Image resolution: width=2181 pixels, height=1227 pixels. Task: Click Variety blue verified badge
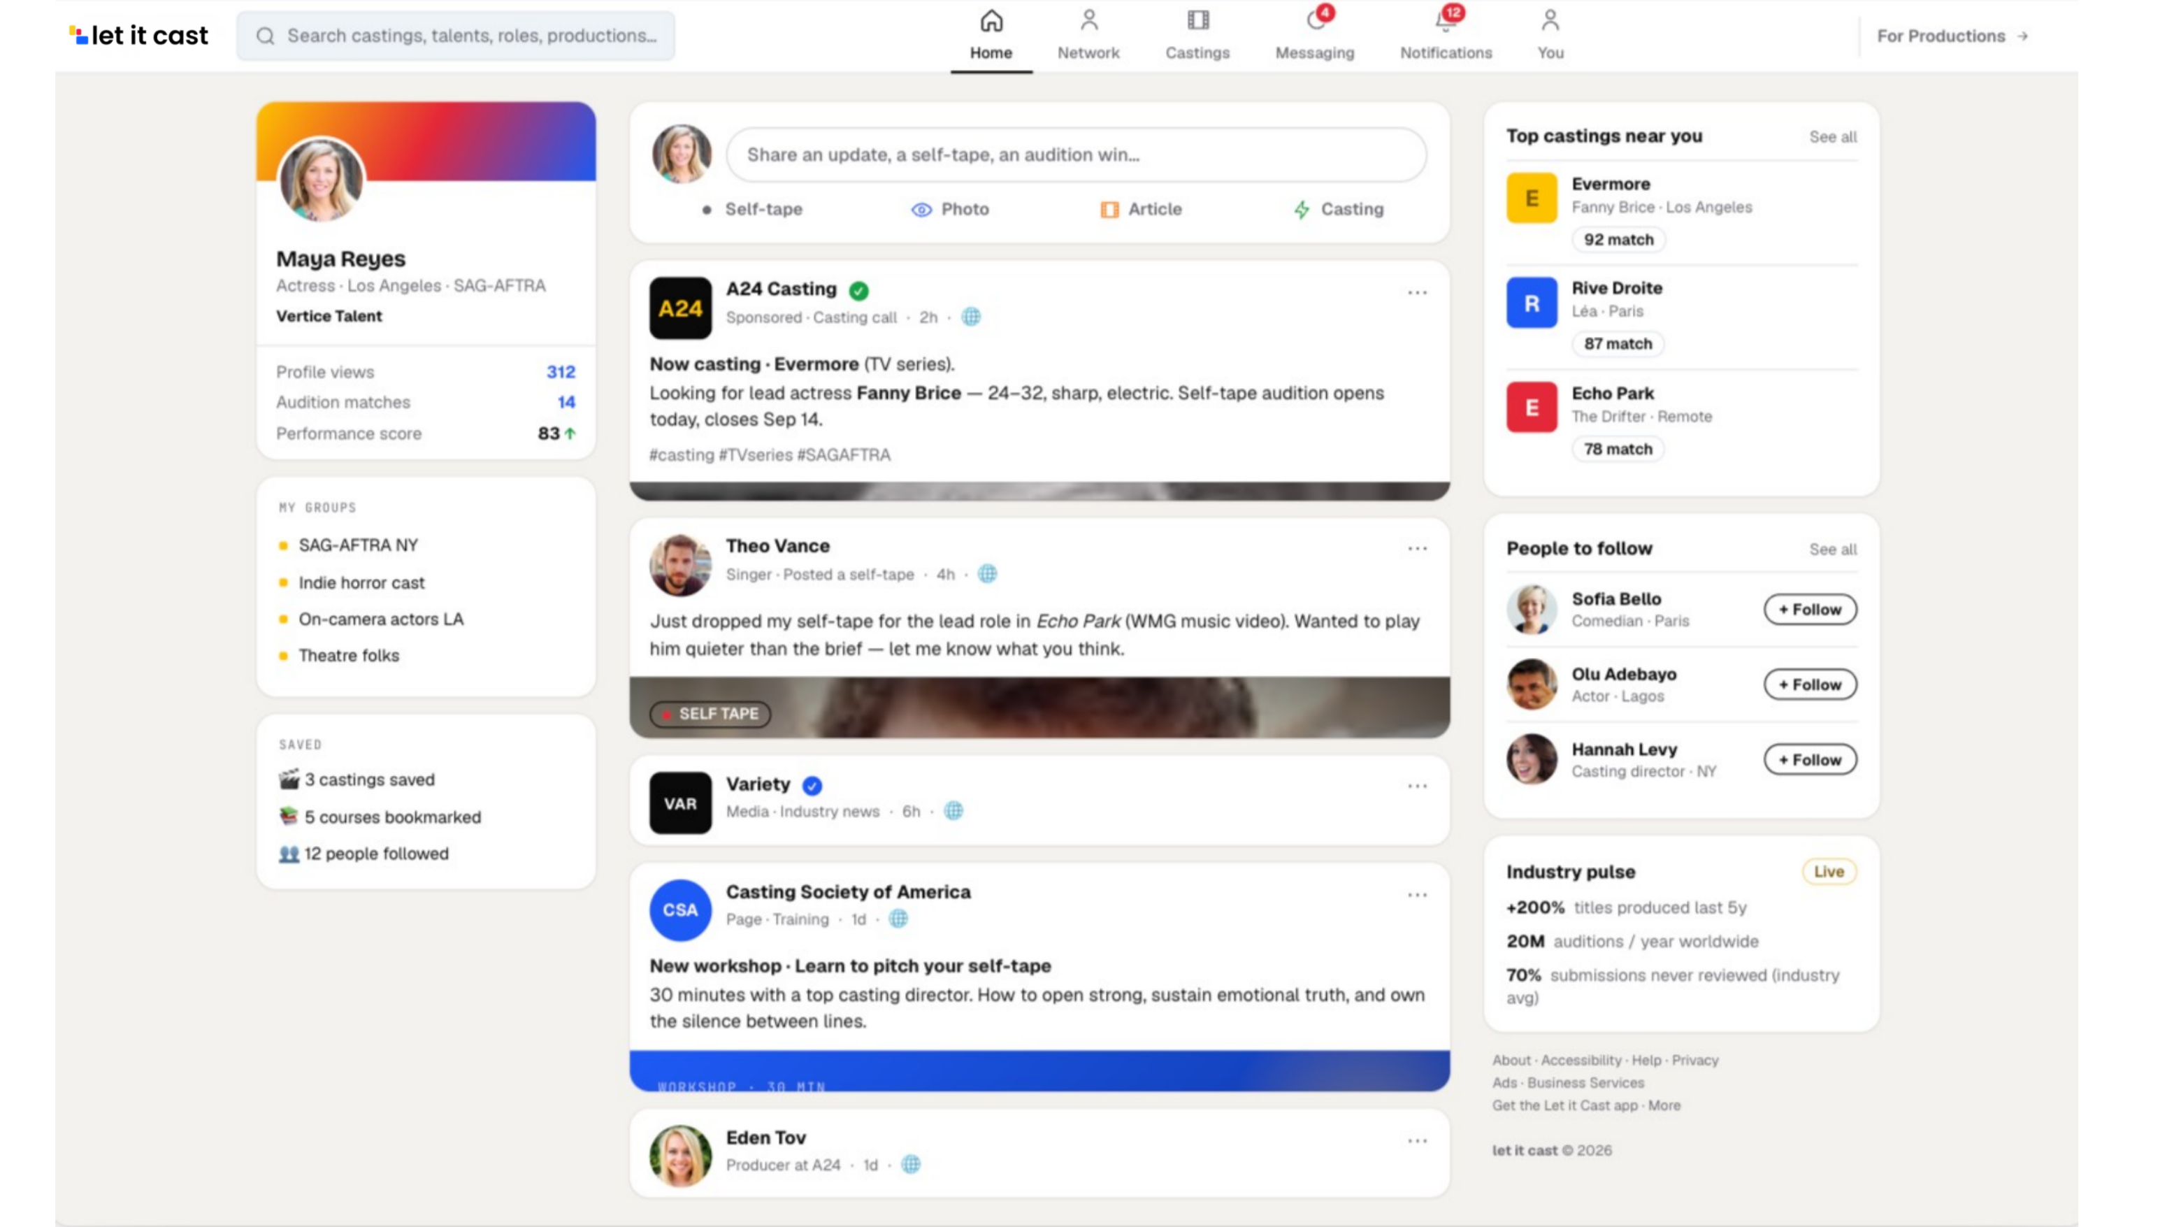pyautogui.click(x=812, y=786)
